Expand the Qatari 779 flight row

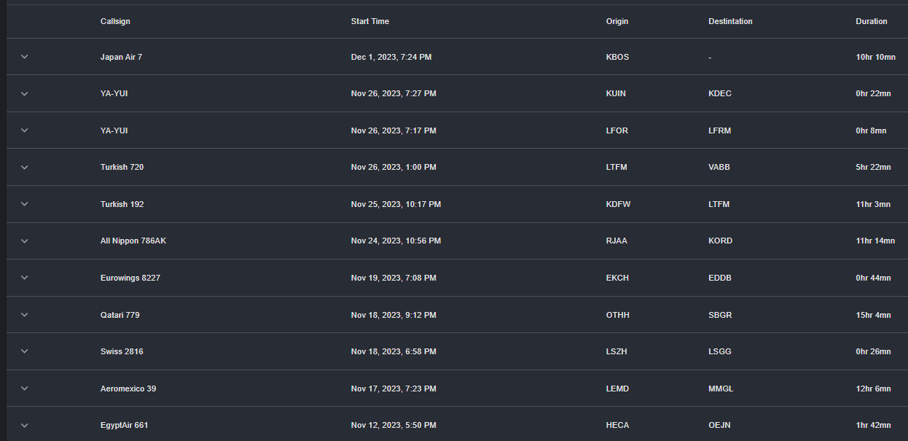click(x=24, y=315)
